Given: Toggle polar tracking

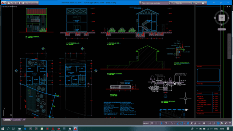Looking at the screenshot, I should tap(166, 123).
